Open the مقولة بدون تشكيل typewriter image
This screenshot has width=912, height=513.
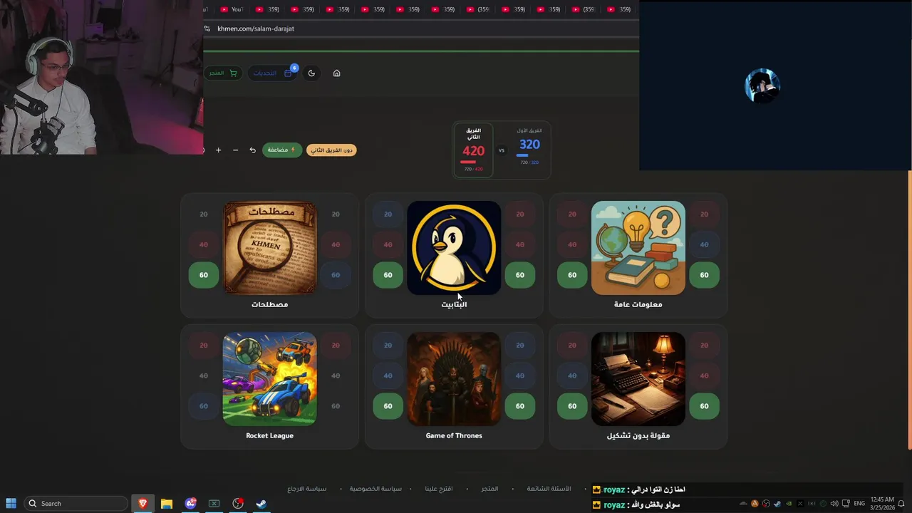(638, 378)
